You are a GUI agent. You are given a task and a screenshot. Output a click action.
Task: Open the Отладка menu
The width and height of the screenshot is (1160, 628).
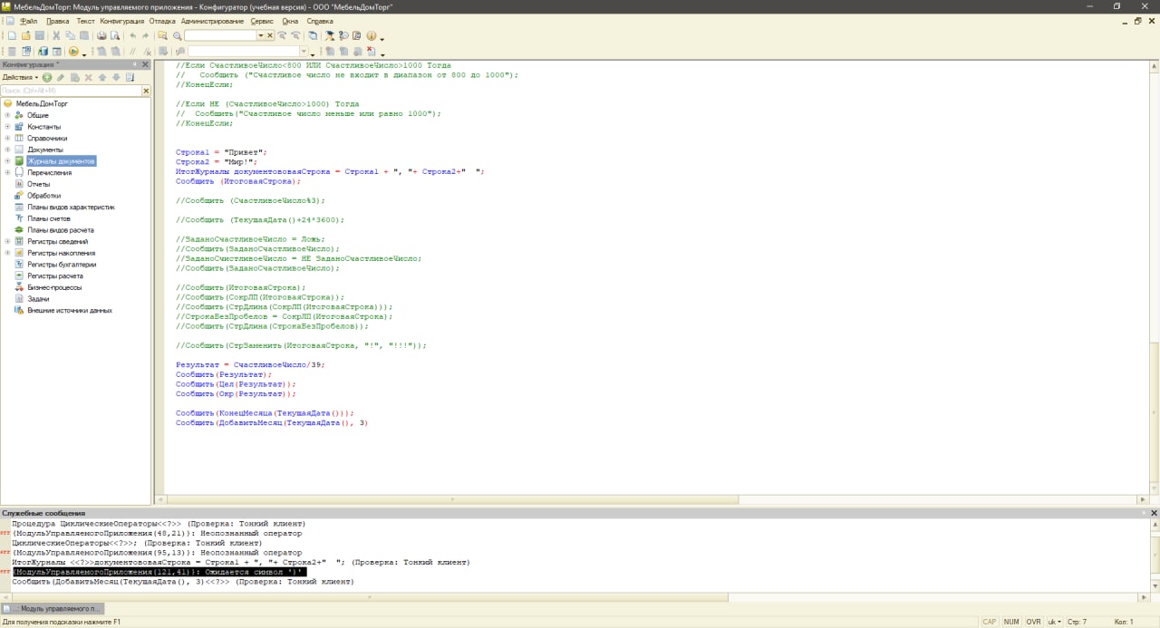click(x=162, y=21)
